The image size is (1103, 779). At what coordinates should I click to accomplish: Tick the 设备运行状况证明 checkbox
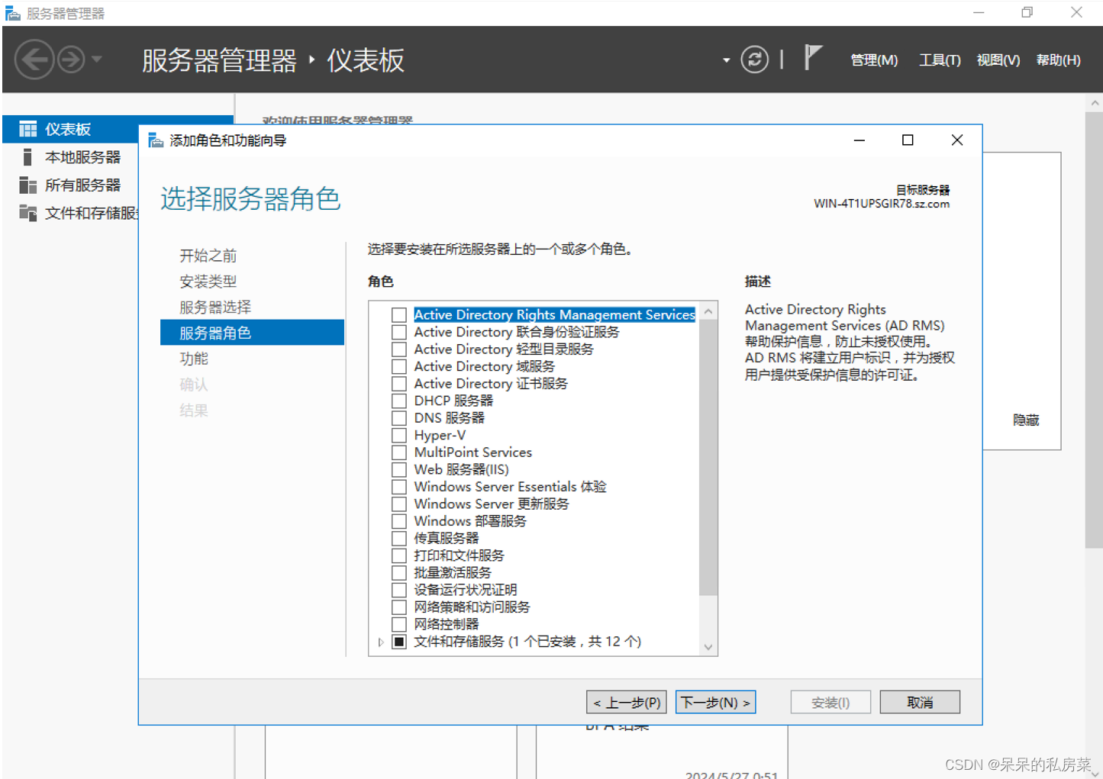[399, 590]
